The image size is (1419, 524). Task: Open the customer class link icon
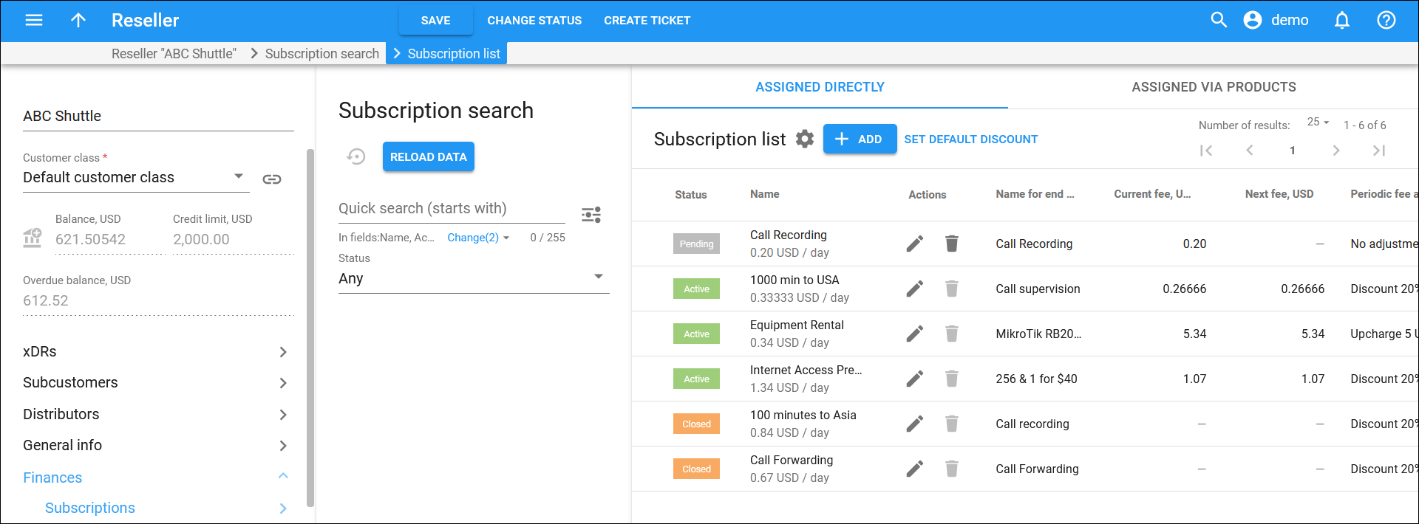tap(272, 179)
